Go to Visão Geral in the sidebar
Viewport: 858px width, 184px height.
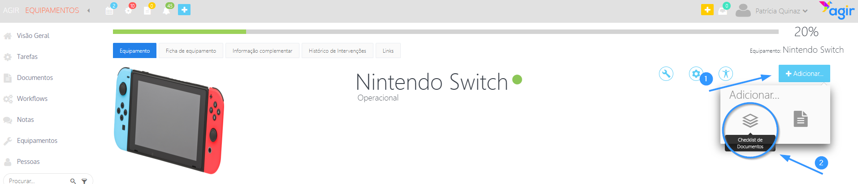pos(33,36)
